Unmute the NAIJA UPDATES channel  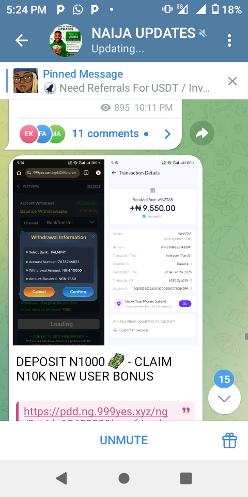(123, 440)
